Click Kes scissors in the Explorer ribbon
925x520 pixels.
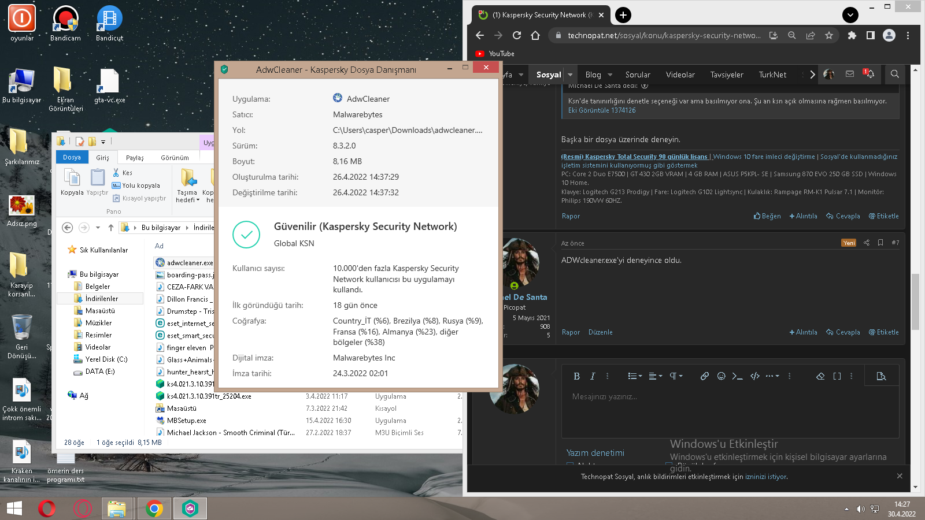[x=123, y=173]
